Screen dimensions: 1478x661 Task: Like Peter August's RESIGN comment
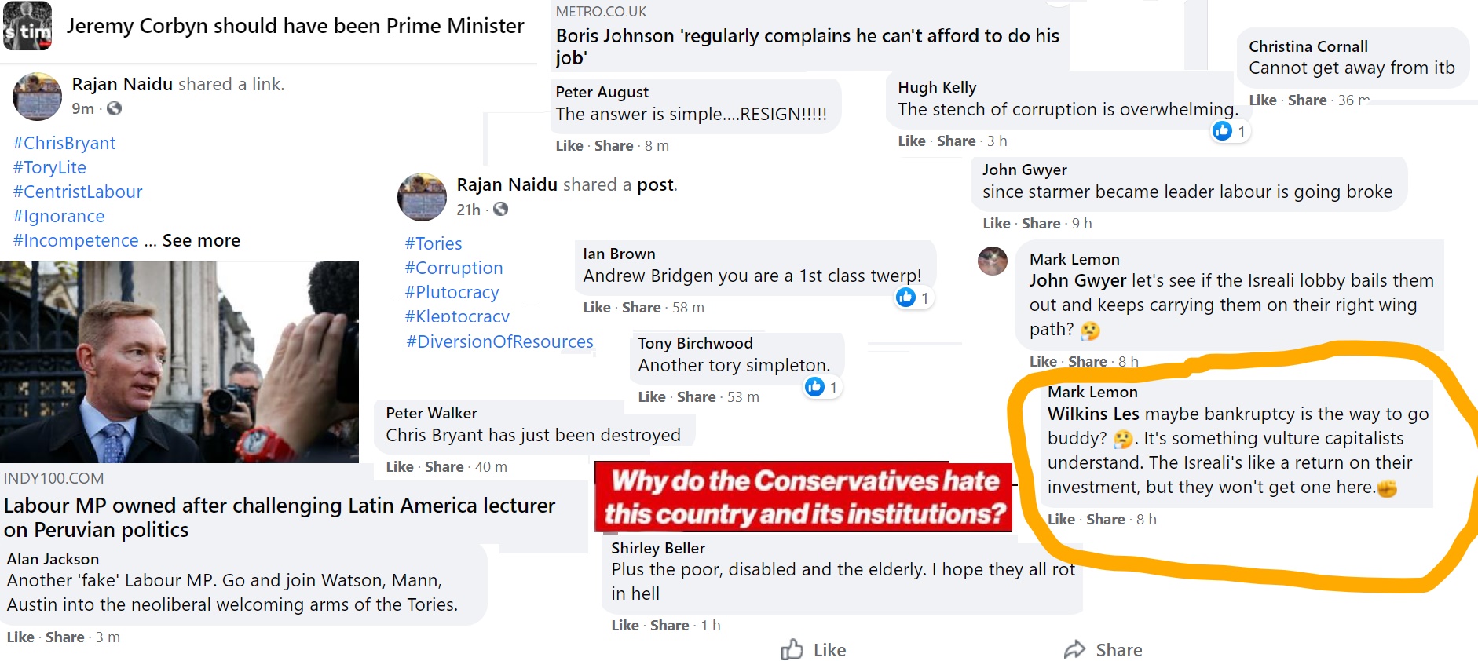pos(569,145)
